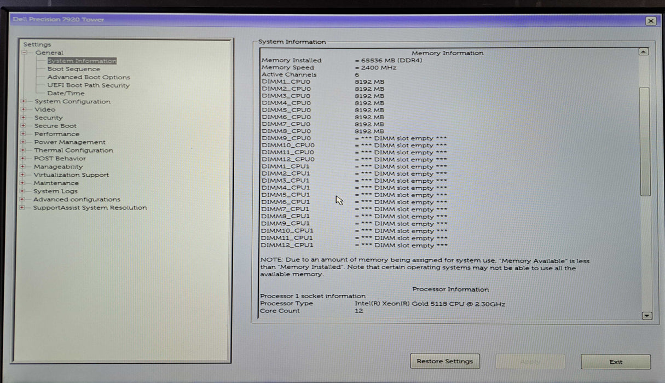
Task: Click the scroll up arrow
Action: [644, 52]
